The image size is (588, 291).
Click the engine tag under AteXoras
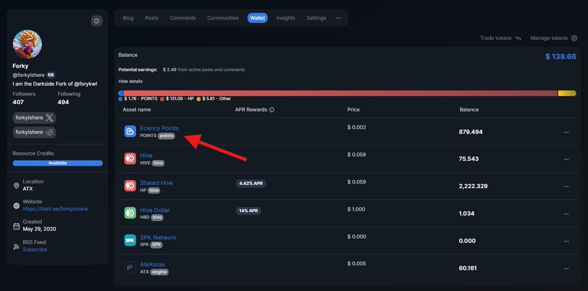pyautogui.click(x=159, y=272)
